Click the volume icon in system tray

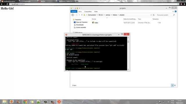coord(168,102)
